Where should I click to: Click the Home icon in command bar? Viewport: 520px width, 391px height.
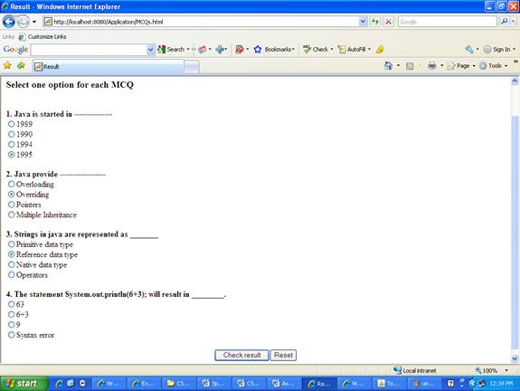[x=388, y=66]
